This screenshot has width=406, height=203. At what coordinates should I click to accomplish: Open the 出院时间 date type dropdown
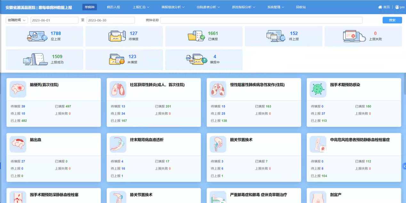[17, 20]
